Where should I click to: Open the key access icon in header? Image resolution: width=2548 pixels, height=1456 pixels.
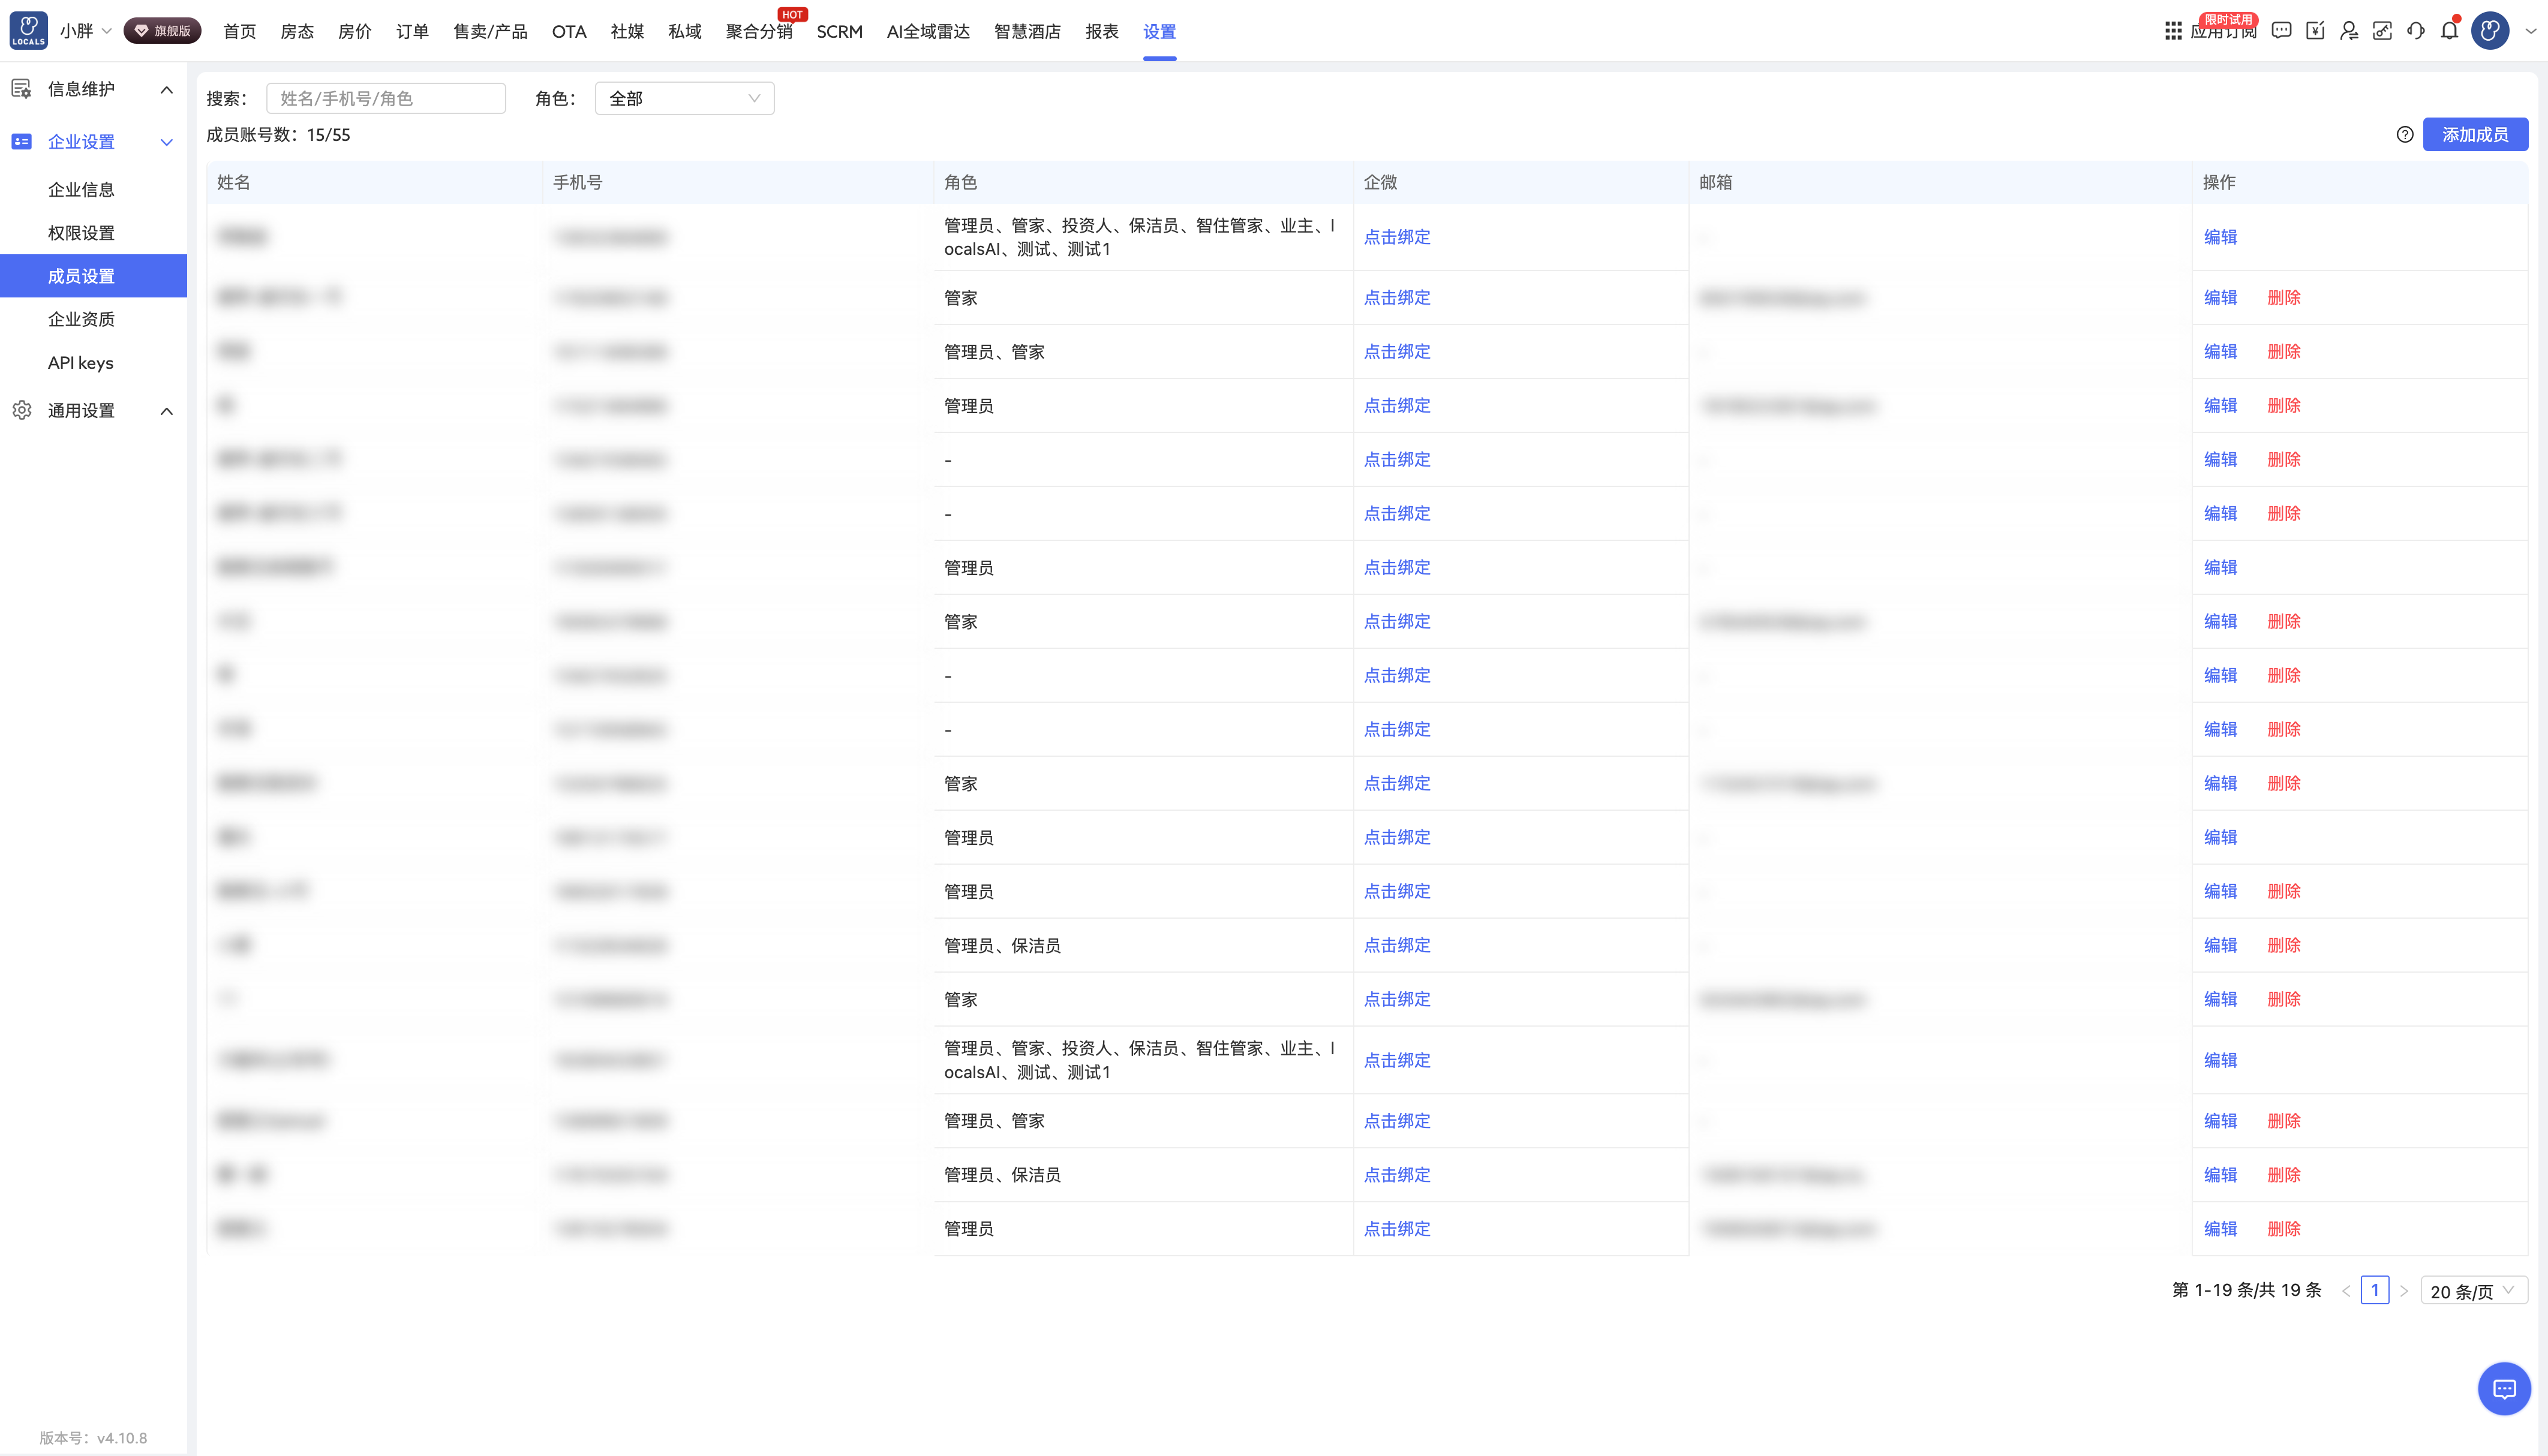tap(2382, 31)
